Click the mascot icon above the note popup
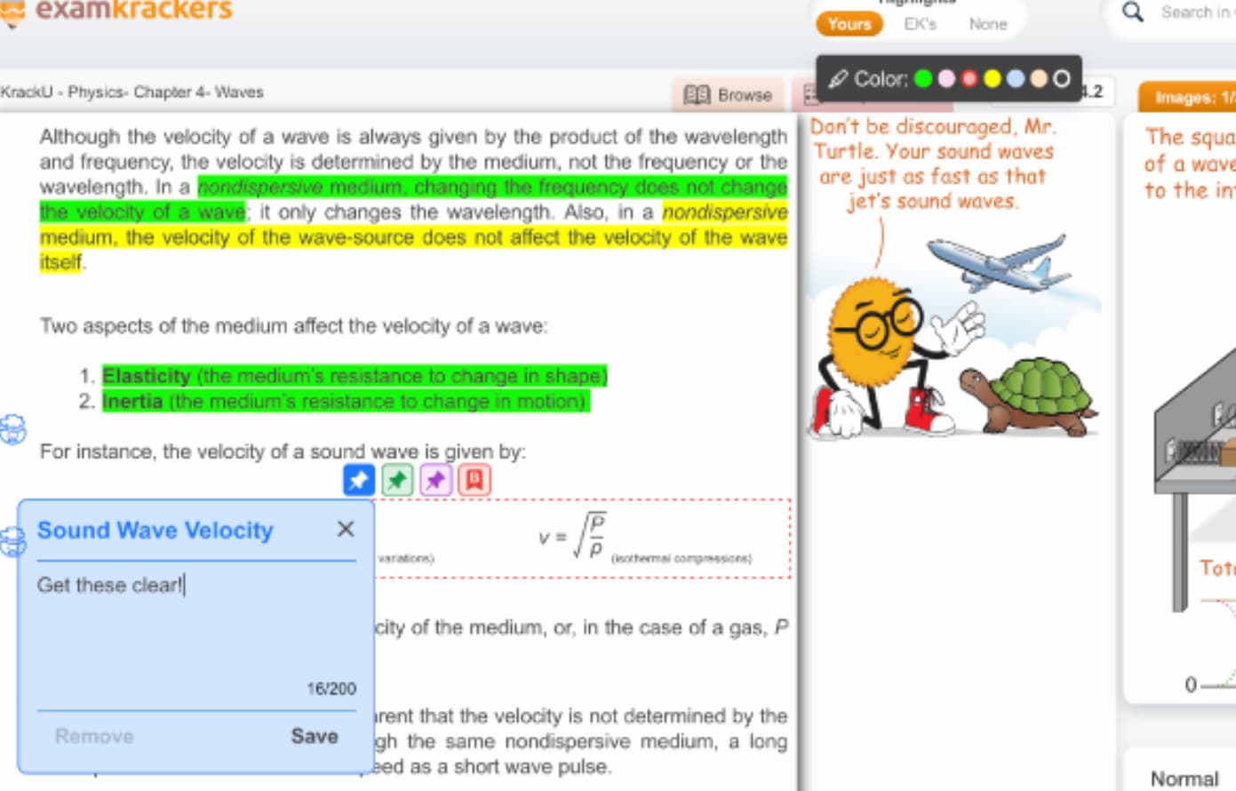 point(12,429)
